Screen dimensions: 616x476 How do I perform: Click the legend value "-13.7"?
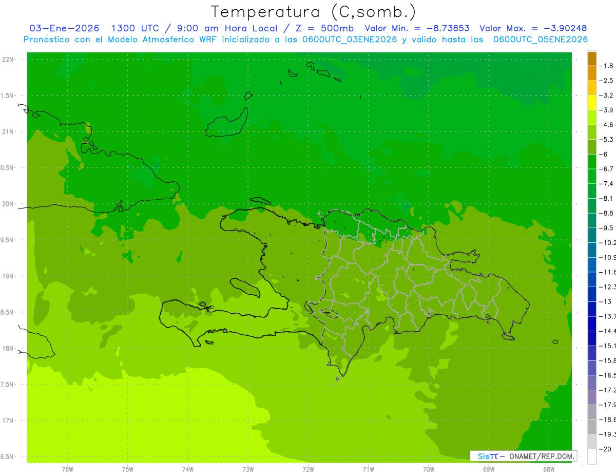pyautogui.click(x=607, y=316)
